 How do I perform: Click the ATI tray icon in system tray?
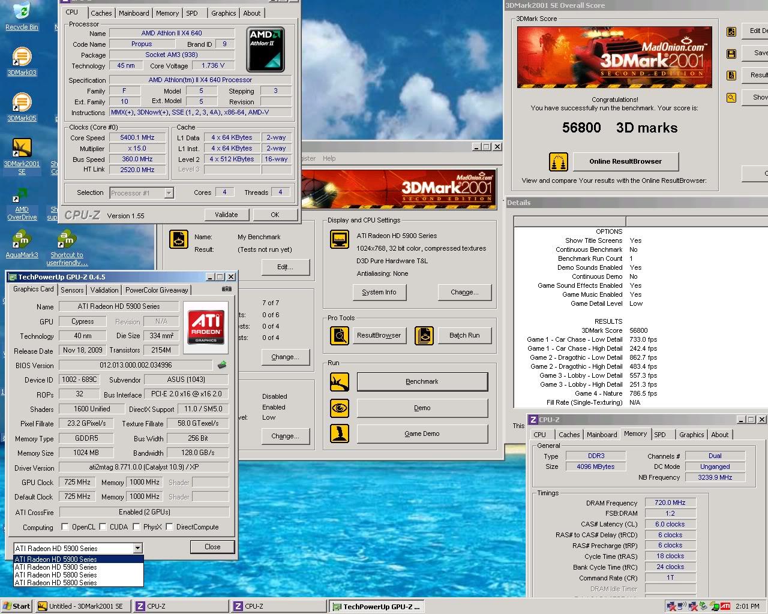tap(725, 606)
